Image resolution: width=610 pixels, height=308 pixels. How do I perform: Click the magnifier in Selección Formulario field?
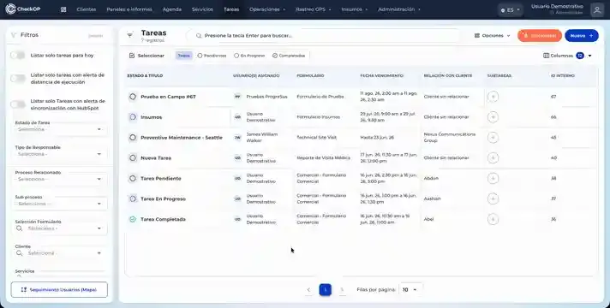19,228
